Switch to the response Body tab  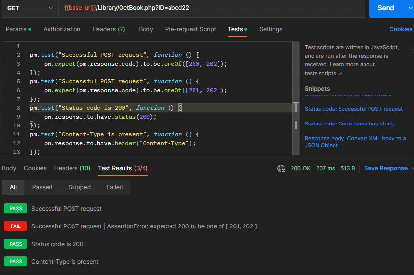tap(9, 168)
